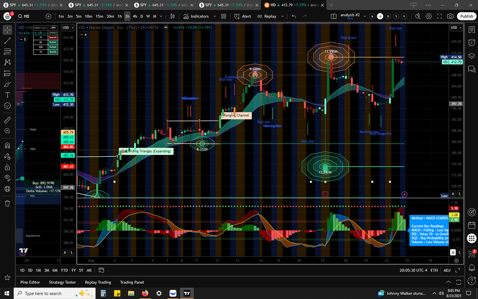Image resolution: width=478 pixels, height=299 pixels.
Task: Open the chart patterns drawing tool
Action: [x=7, y=62]
